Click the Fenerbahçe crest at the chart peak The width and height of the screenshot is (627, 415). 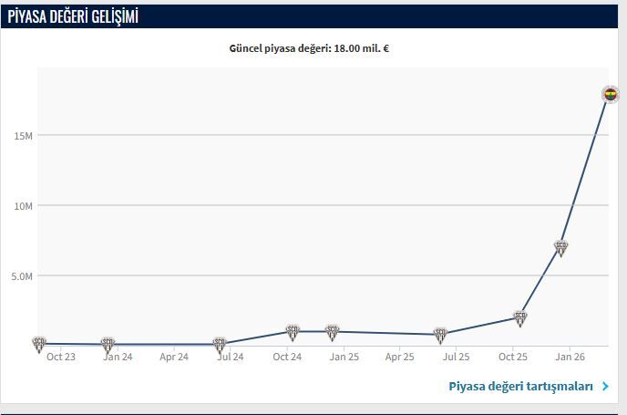[611, 94]
